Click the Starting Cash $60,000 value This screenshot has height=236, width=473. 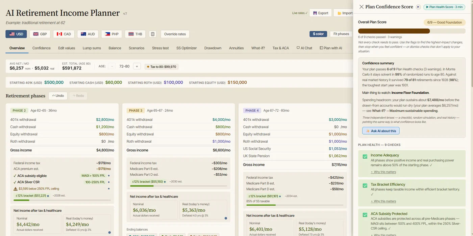point(114,82)
